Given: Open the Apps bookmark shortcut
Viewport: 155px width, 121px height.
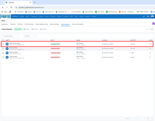Looking at the screenshot, I should pos(4,12).
